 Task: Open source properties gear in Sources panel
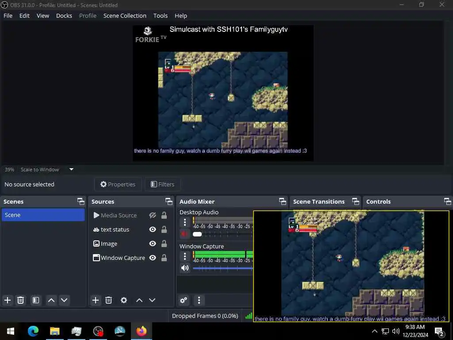click(x=124, y=300)
